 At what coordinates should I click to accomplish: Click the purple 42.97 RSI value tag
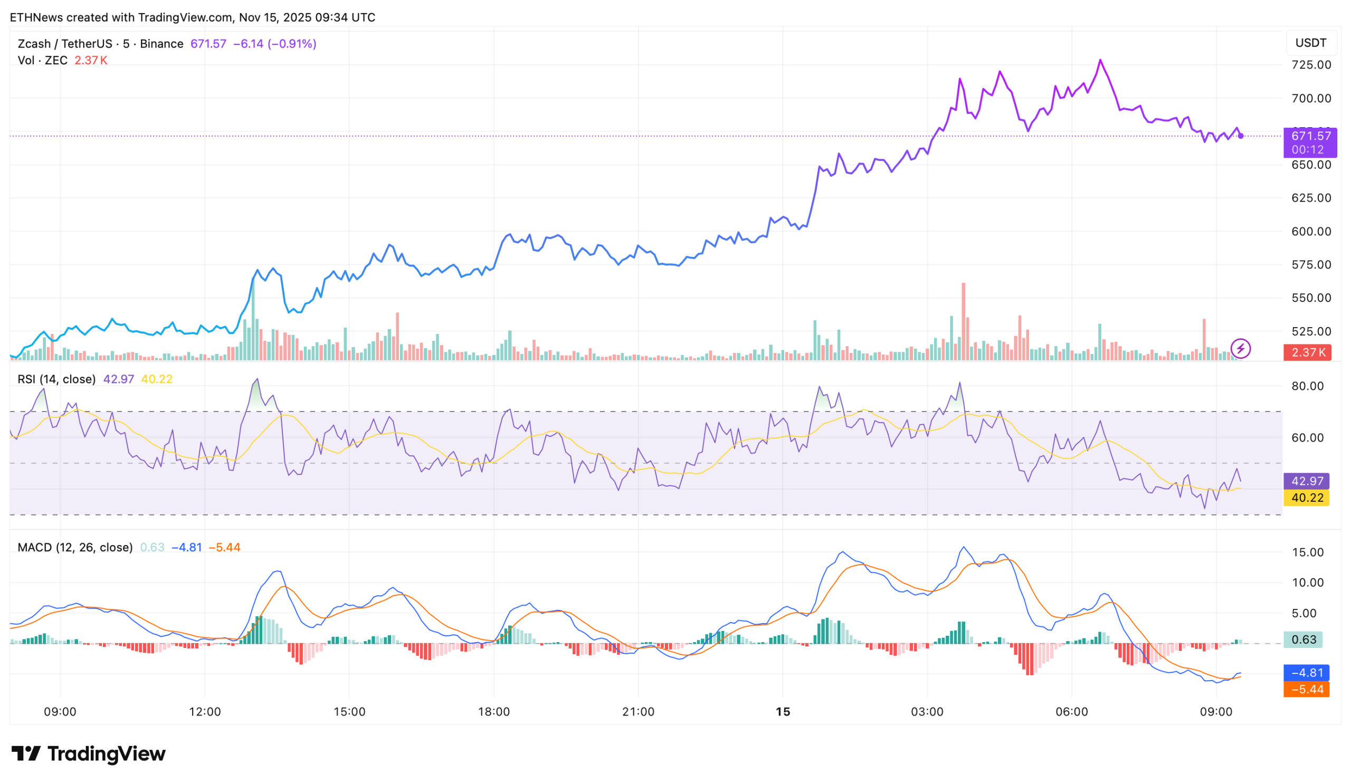1307,481
